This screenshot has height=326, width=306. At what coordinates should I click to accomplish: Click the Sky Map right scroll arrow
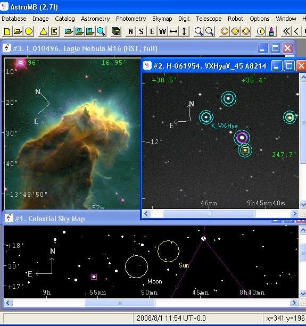tap(294, 303)
